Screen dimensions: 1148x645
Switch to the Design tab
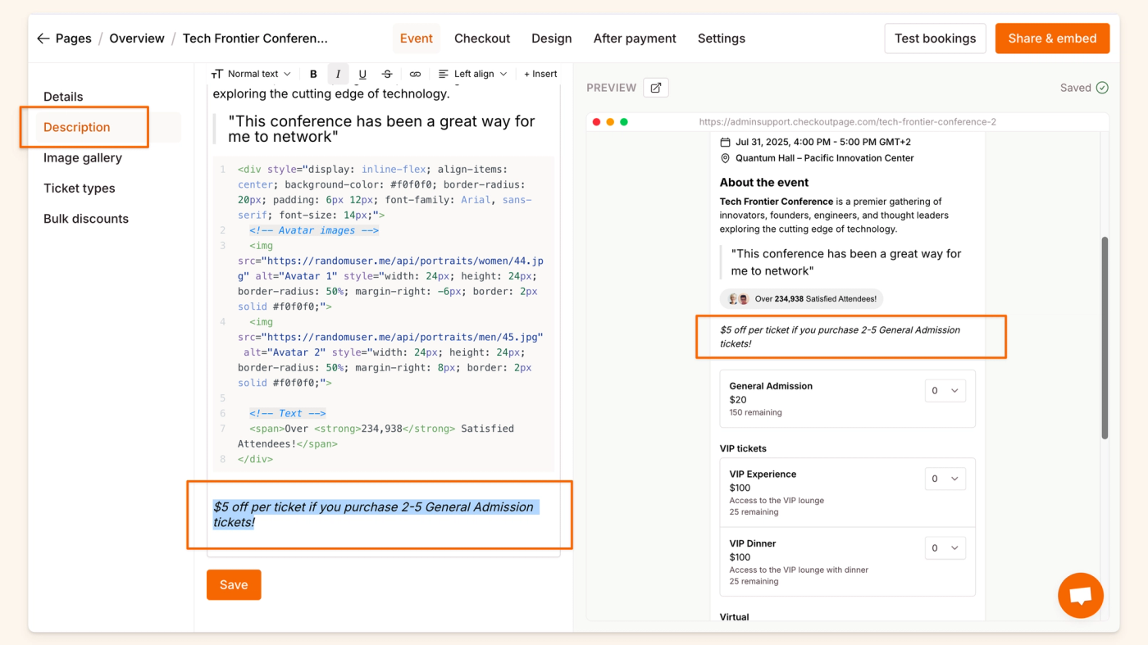(552, 39)
